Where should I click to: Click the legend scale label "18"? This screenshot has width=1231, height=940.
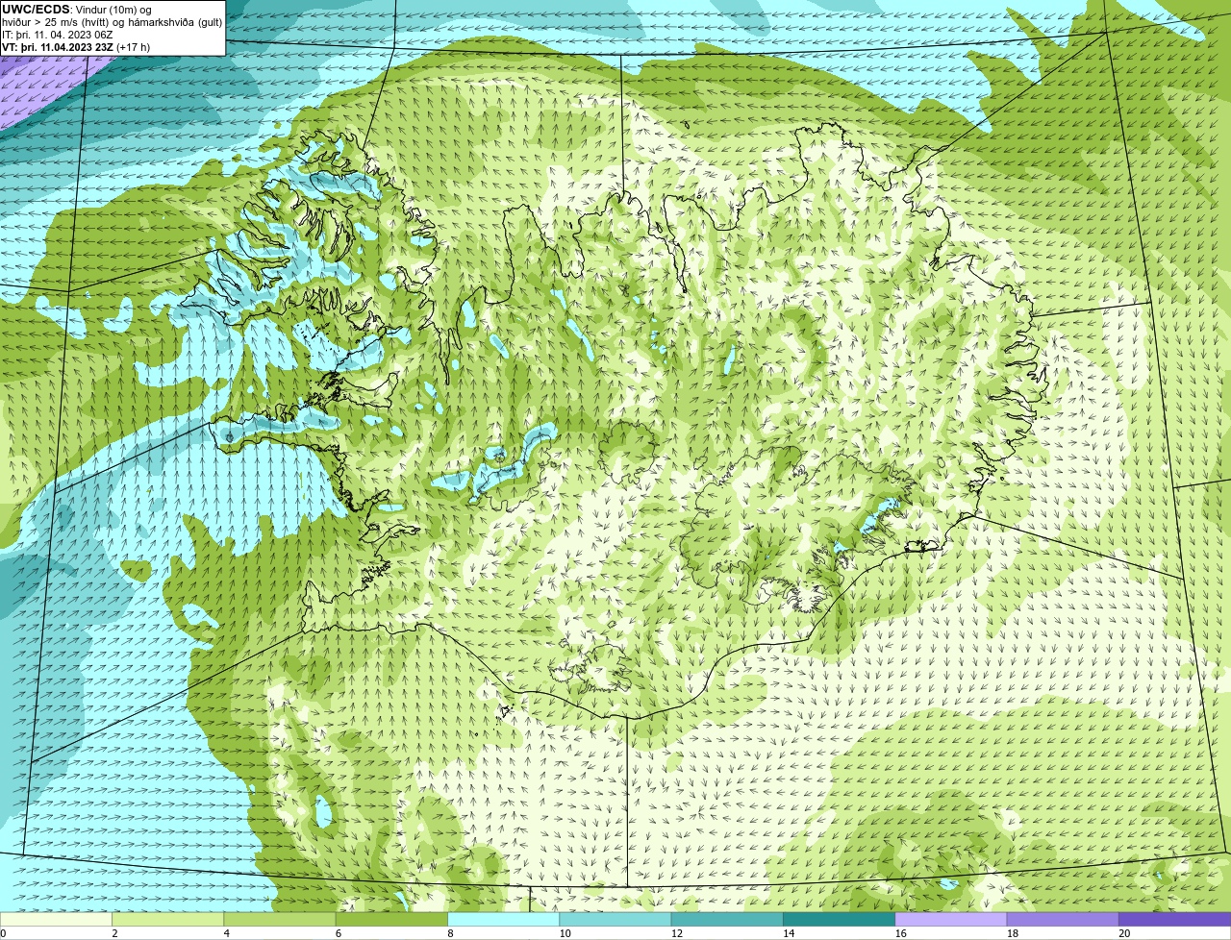point(1013,933)
